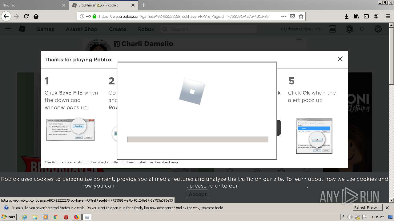
Task: Open the Robux balance icon
Action: pos(349,29)
